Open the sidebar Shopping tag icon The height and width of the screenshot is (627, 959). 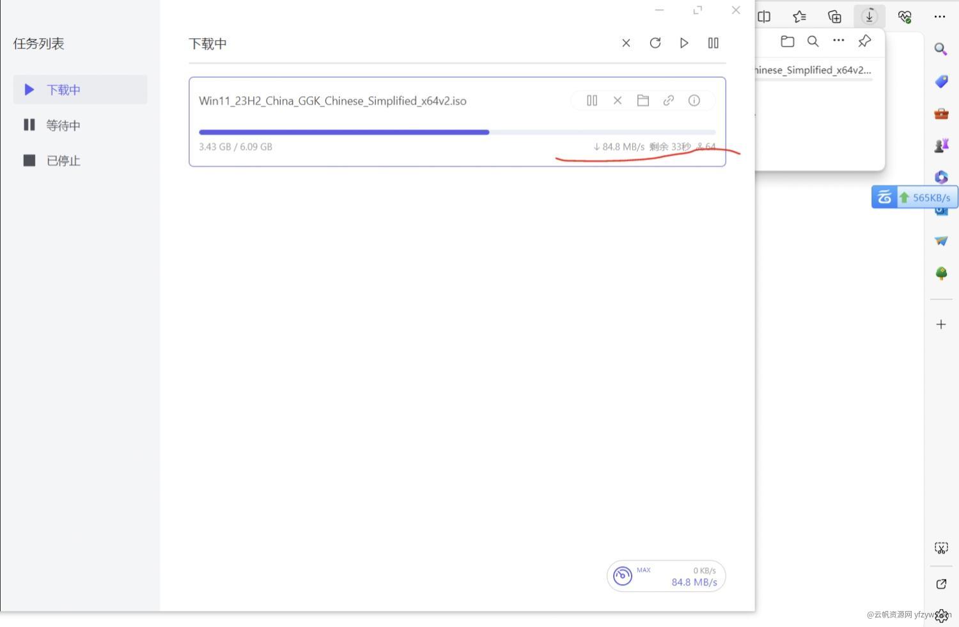click(941, 81)
